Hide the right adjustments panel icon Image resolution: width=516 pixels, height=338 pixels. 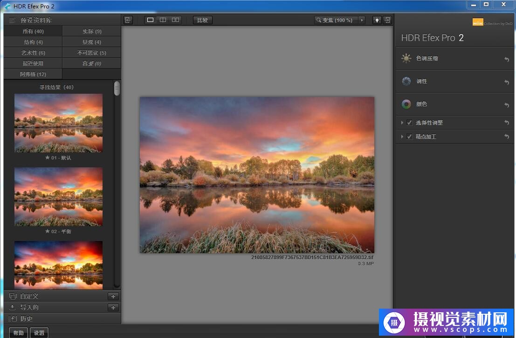point(387,20)
